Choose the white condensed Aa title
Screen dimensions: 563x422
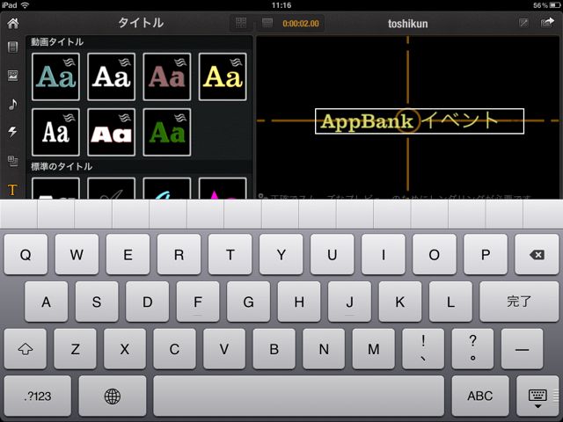tap(55, 133)
